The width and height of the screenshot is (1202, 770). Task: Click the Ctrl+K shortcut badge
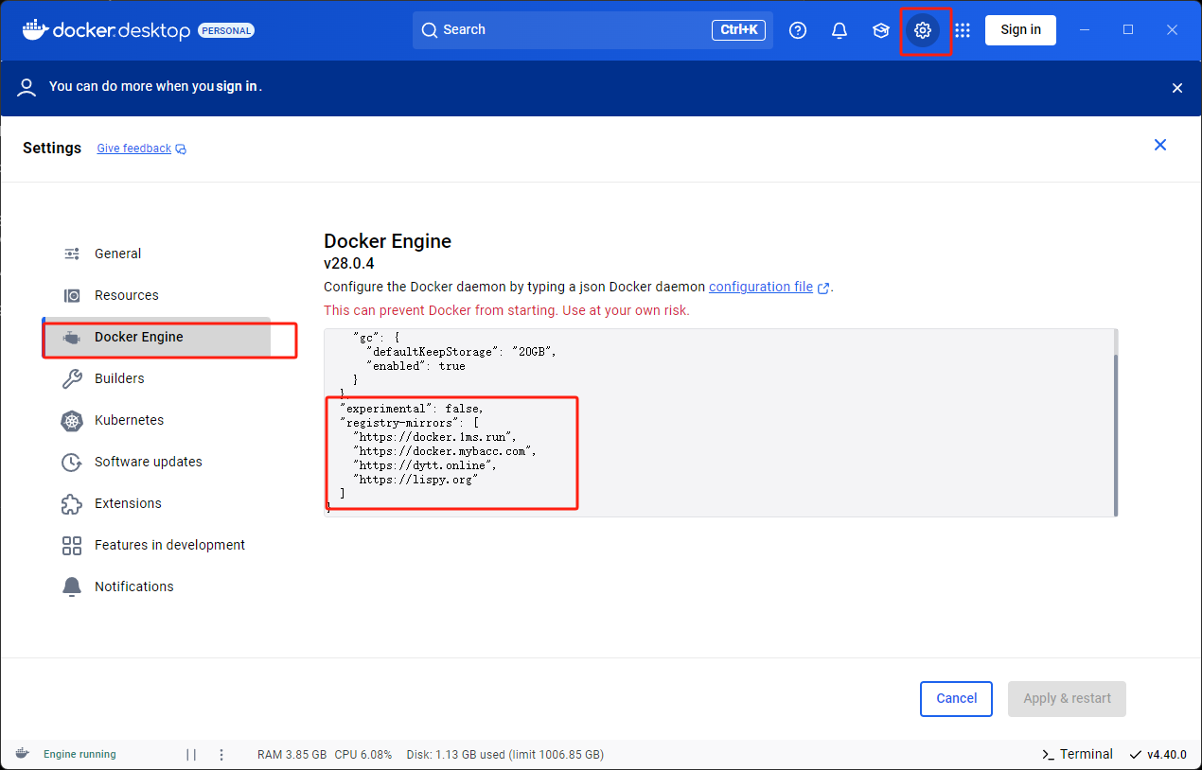click(738, 30)
